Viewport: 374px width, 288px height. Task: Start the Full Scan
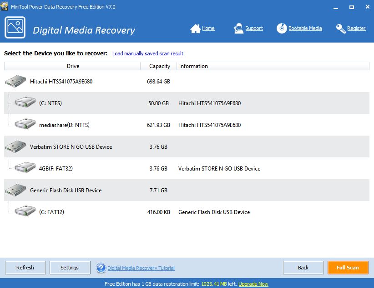coord(348,268)
